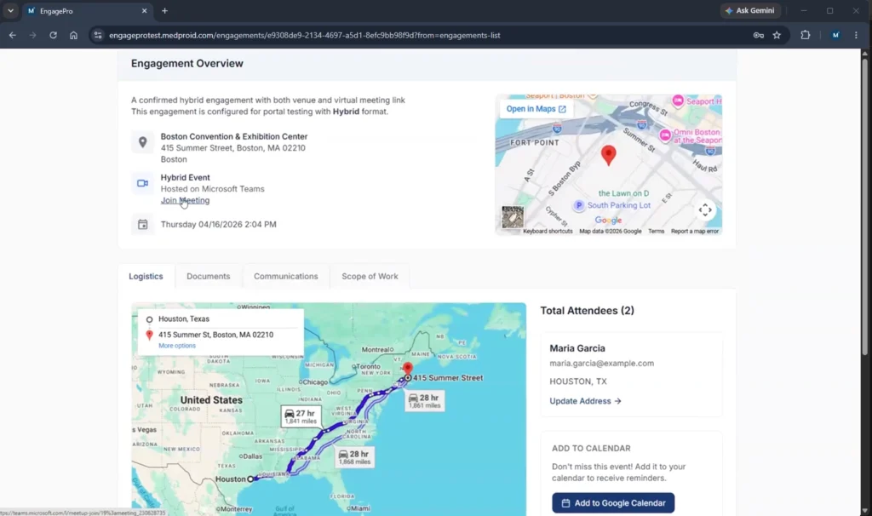872x516 pixels.
Task: Open Keyboard shortcuts on venue map
Action: pyautogui.click(x=548, y=232)
